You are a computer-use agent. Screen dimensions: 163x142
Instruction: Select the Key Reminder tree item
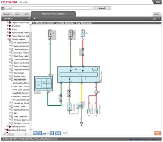(20, 79)
